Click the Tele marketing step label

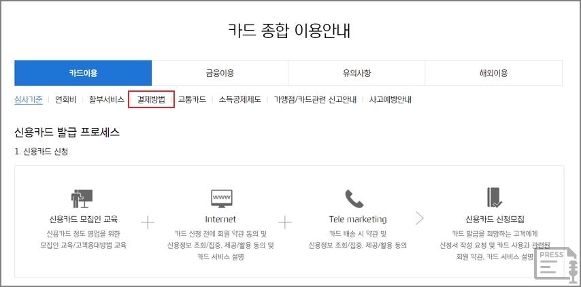click(358, 219)
